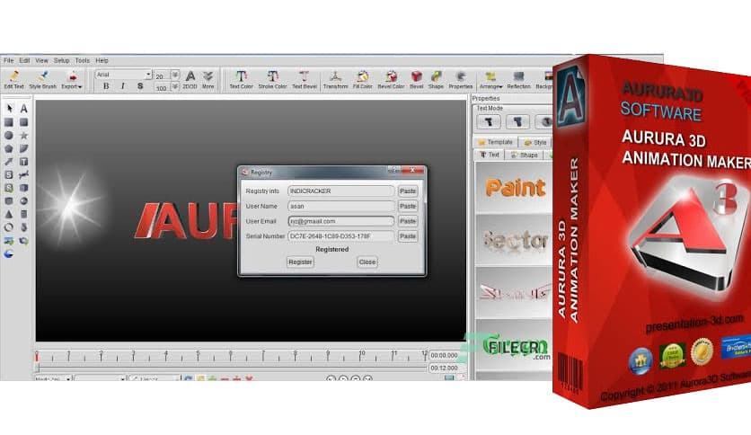This screenshot has height=435, width=751.
Task: Select the arrow shape tool
Action: [x=9, y=162]
